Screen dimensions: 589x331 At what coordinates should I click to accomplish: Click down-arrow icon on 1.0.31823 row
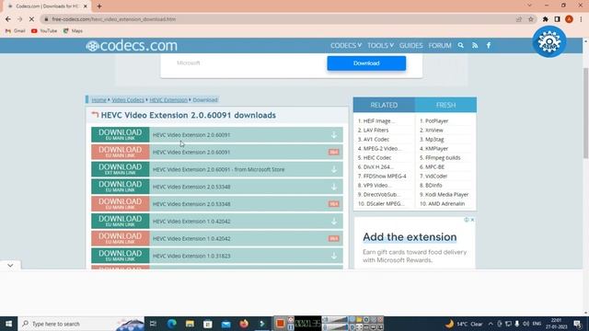pyautogui.click(x=333, y=256)
